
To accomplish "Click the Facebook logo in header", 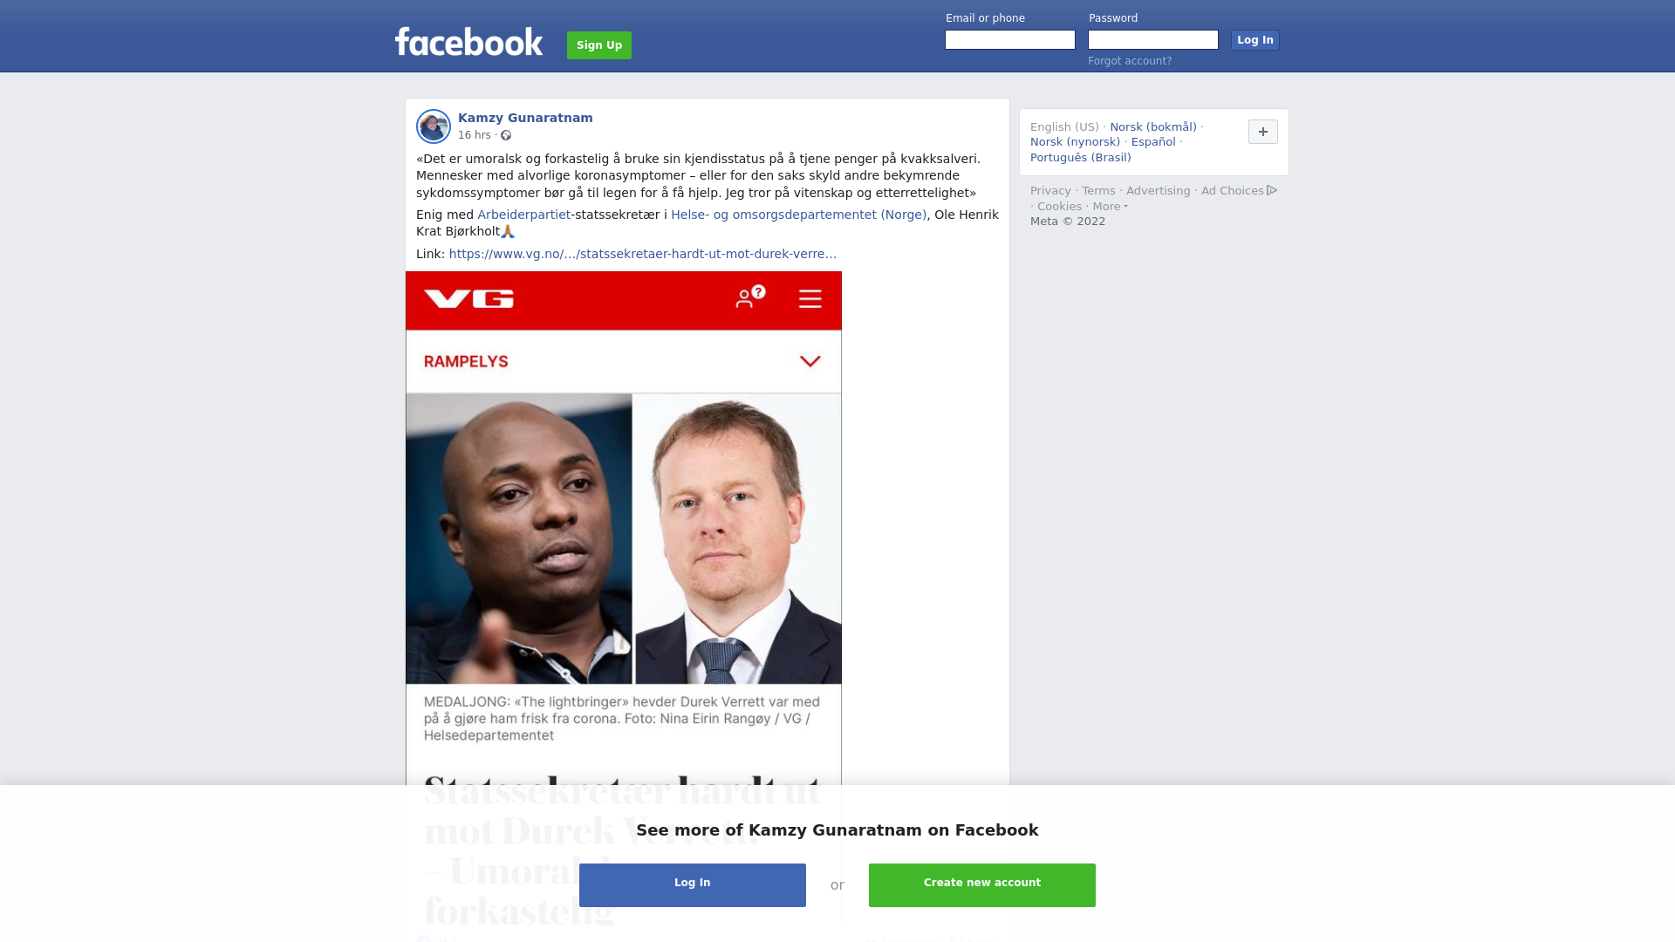I will 468,42.
